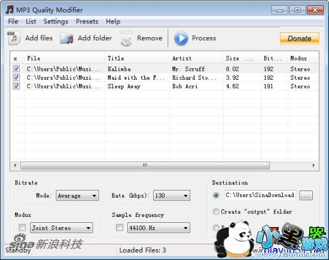The width and height of the screenshot is (329, 260).
Task: Select Create "output" folder radio option
Action: point(216,211)
